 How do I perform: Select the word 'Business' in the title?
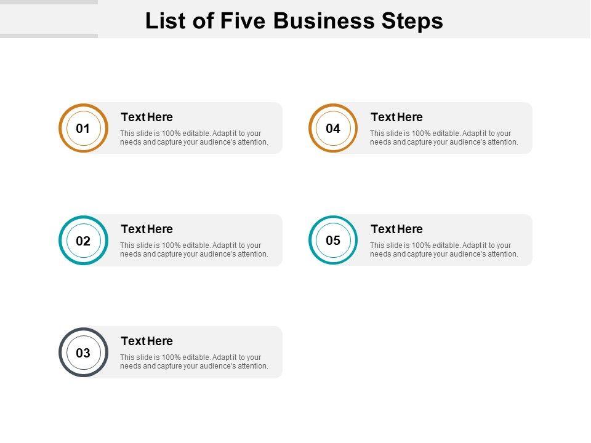[x=323, y=21]
